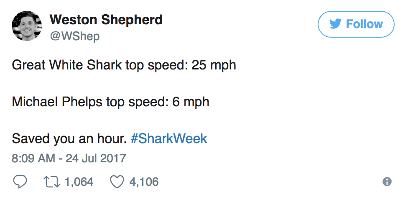Click the word 'Follow' label

pos(364,24)
